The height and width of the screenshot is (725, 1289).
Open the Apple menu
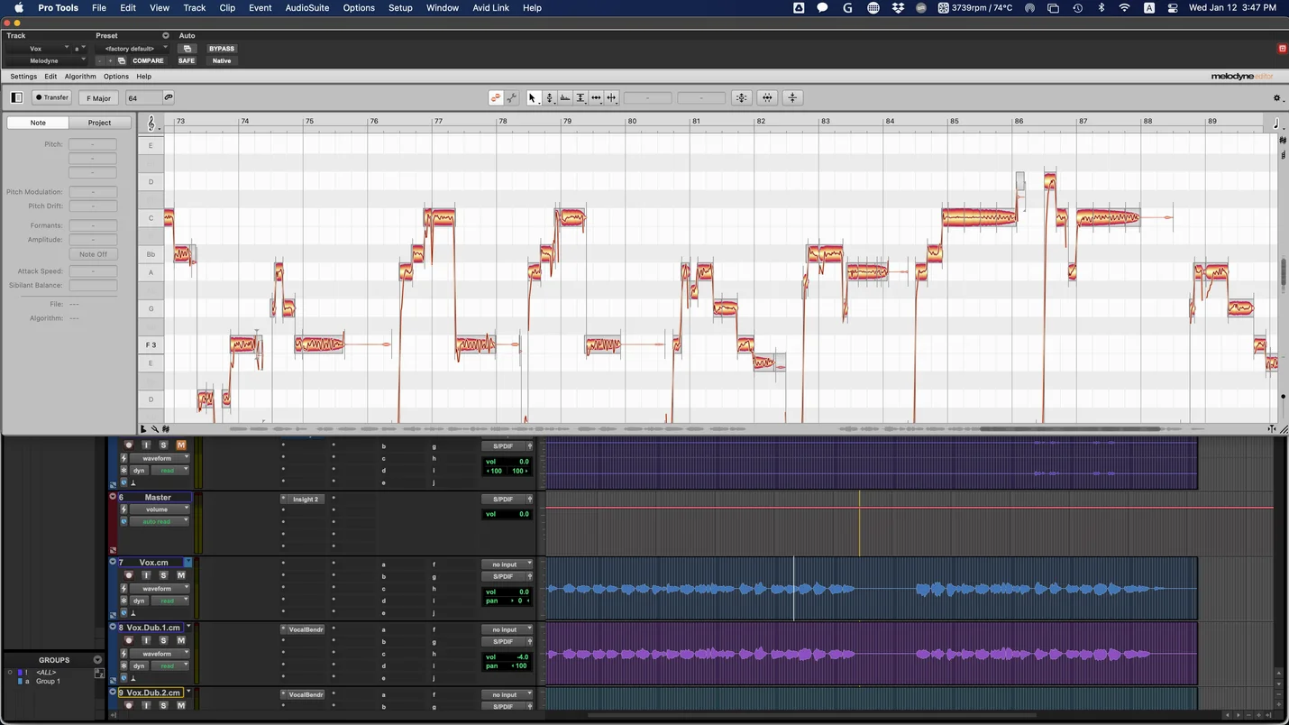pos(18,7)
